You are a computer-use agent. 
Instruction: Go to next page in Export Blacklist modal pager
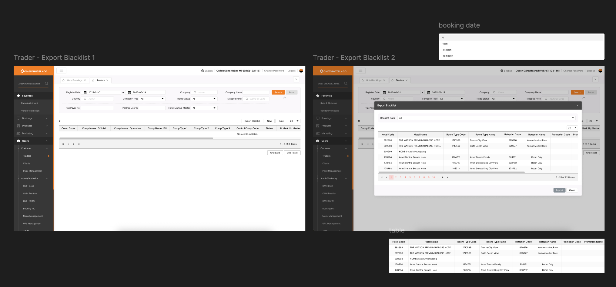coord(443,177)
